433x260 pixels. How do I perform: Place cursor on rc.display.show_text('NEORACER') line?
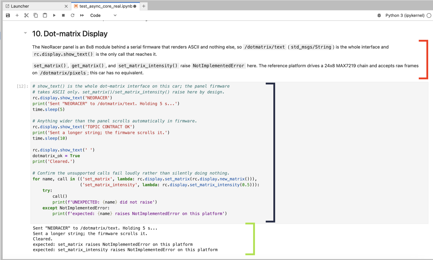coord(72,98)
